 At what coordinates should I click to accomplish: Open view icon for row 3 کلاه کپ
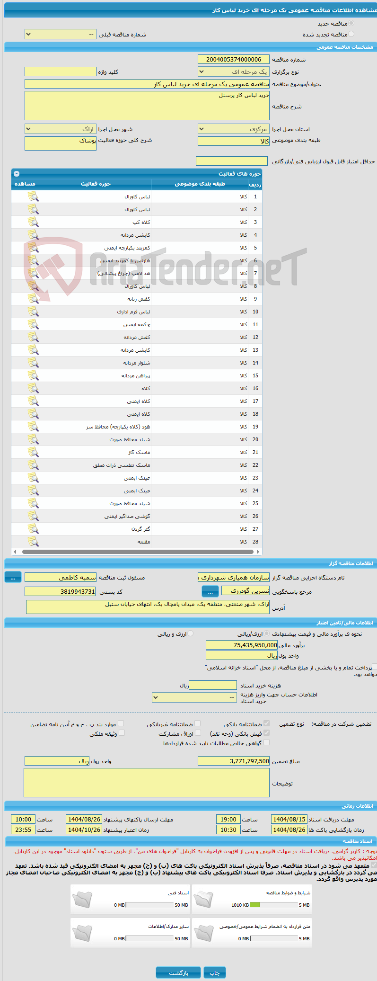pyautogui.click(x=33, y=222)
